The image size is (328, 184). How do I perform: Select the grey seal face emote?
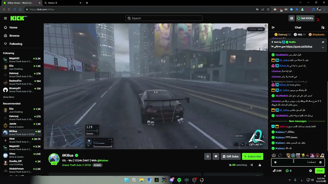point(274,155)
